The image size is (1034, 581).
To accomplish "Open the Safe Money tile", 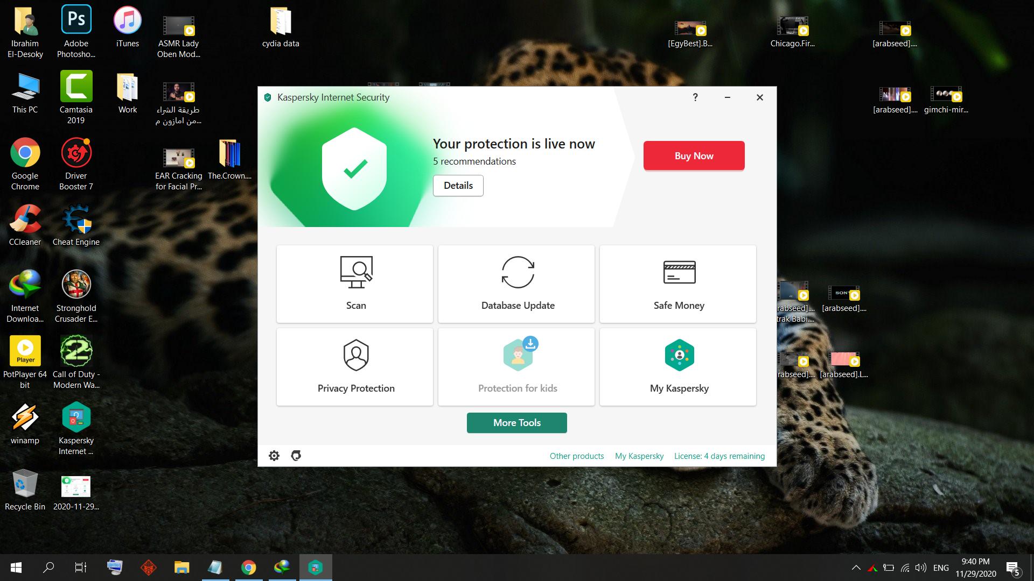I will [x=678, y=284].
